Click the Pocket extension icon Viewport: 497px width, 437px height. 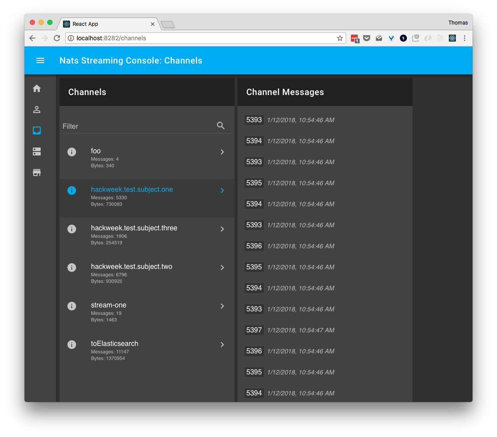click(x=367, y=39)
